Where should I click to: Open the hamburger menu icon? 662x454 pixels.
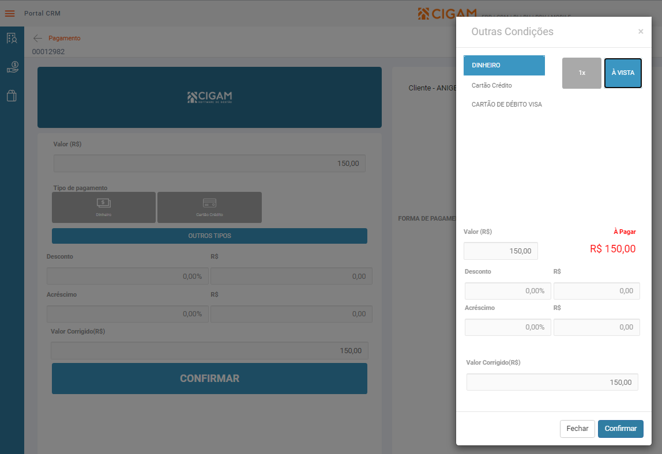tap(10, 13)
